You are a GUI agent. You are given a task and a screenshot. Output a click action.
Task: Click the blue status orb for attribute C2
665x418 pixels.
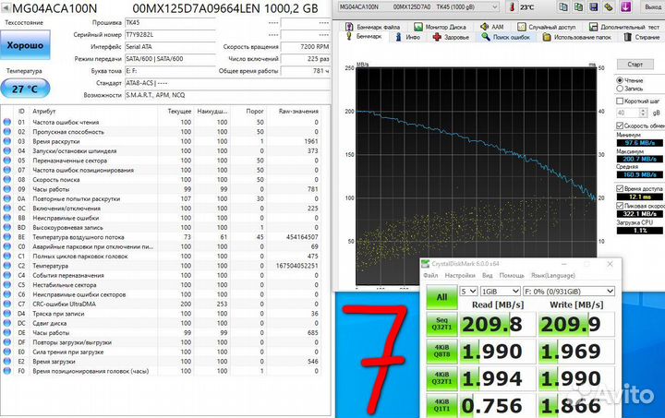(6, 266)
